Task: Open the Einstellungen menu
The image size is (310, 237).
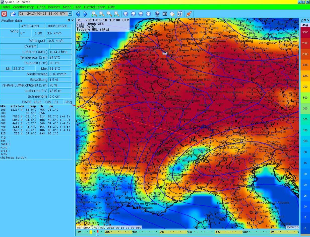Action: (94, 7)
